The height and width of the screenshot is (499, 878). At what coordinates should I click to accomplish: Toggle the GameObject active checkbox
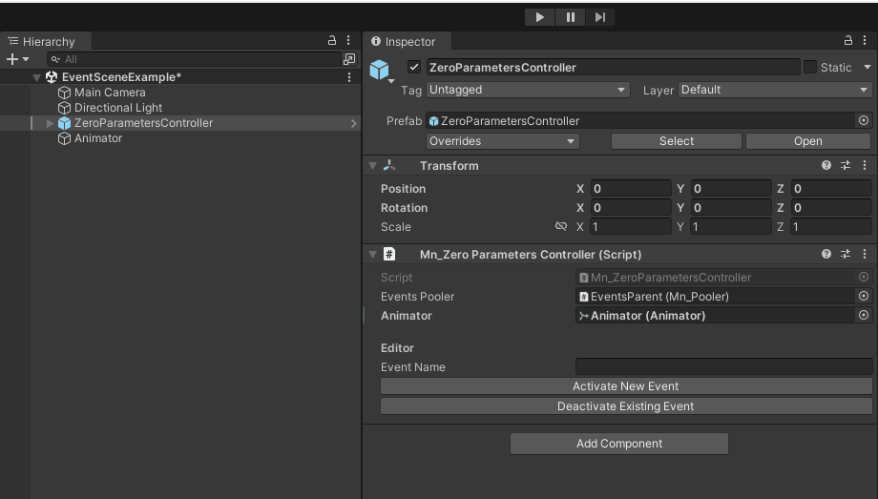tap(414, 67)
